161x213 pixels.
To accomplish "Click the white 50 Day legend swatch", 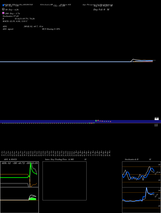I will pyautogui.click(x=3, y=9).
